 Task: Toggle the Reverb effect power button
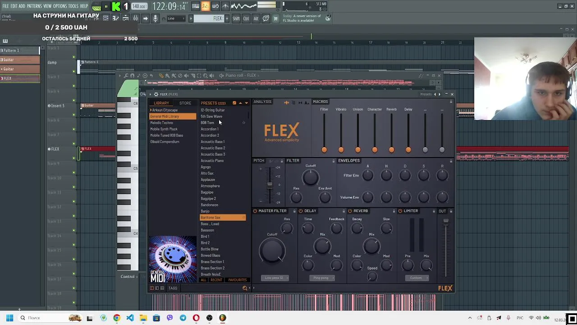[350, 211]
